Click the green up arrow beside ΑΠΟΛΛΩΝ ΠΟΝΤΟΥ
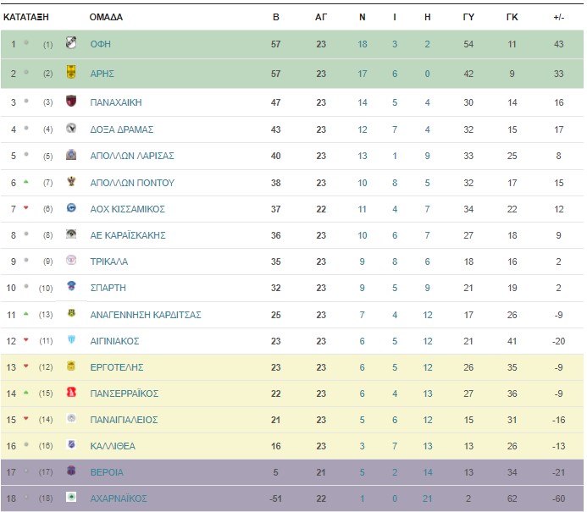 click(25, 182)
